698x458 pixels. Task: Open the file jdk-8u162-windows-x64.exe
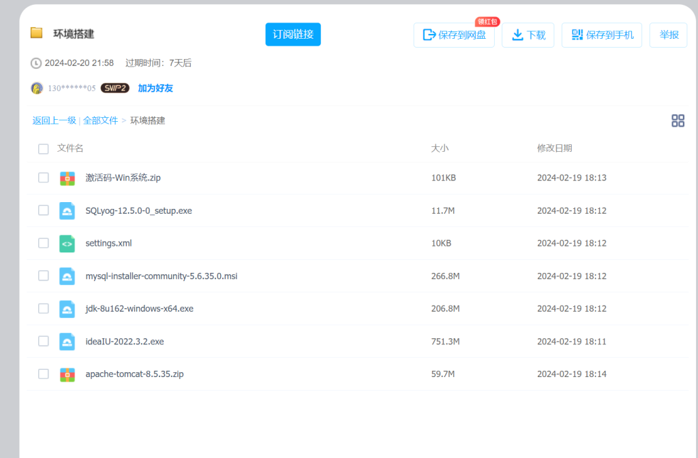coord(139,308)
